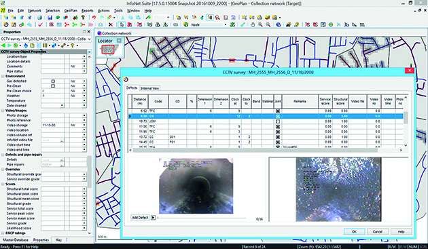Collapse the Scores property group

[x=3, y=184]
